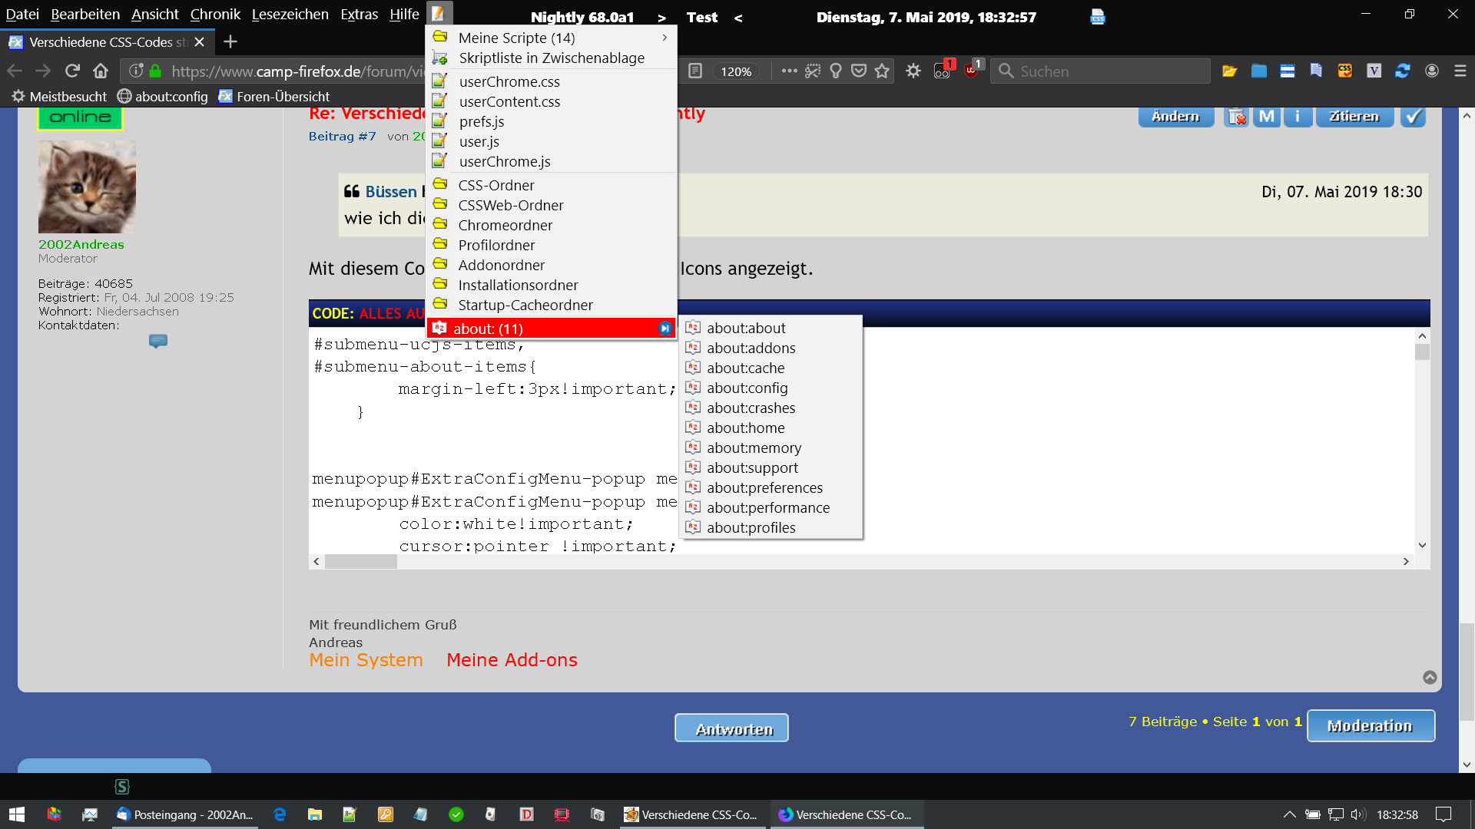Open Windows Start menu
The width and height of the screenshot is (1475, 829).
17,814
